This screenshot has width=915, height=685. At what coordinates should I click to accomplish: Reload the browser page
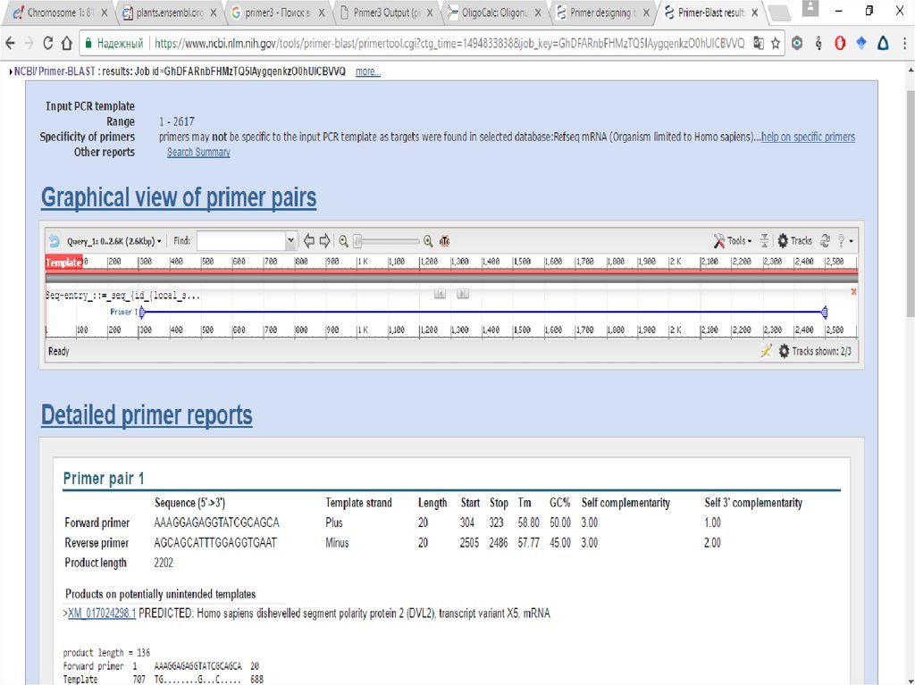click(x=66, y=43)
